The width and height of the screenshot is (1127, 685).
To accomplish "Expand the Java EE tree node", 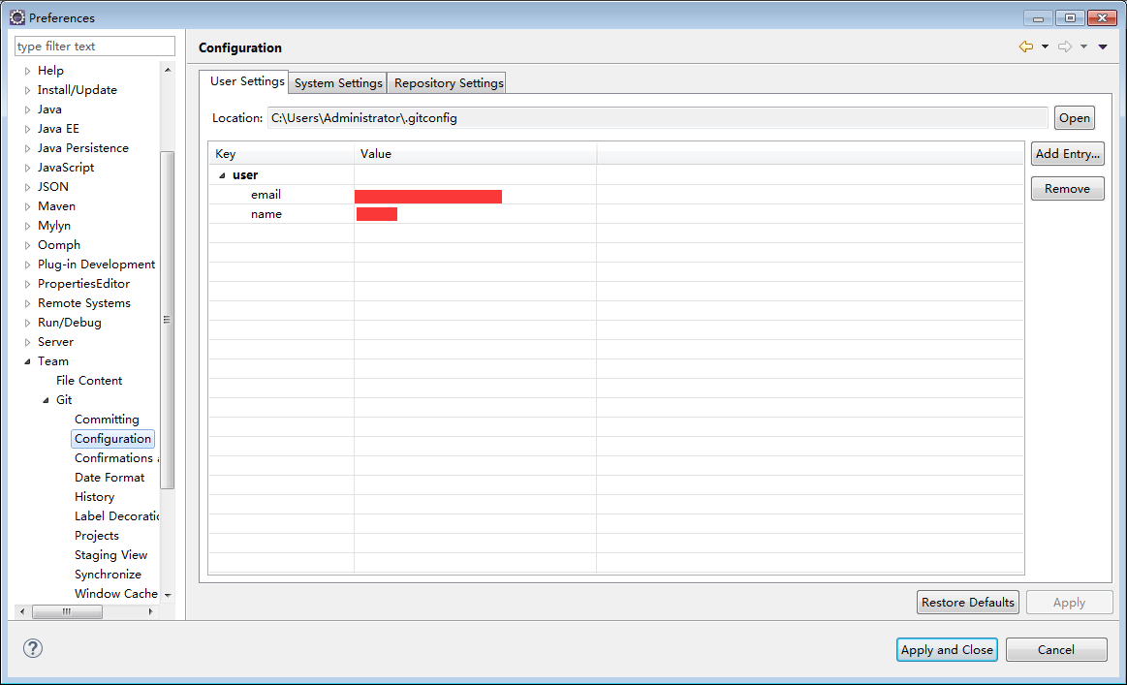I will pyautogui.click(x=27, y=129).
